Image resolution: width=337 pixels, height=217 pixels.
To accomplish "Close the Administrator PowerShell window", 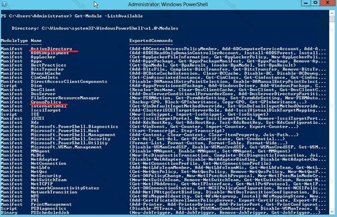I will coord(328,3).
